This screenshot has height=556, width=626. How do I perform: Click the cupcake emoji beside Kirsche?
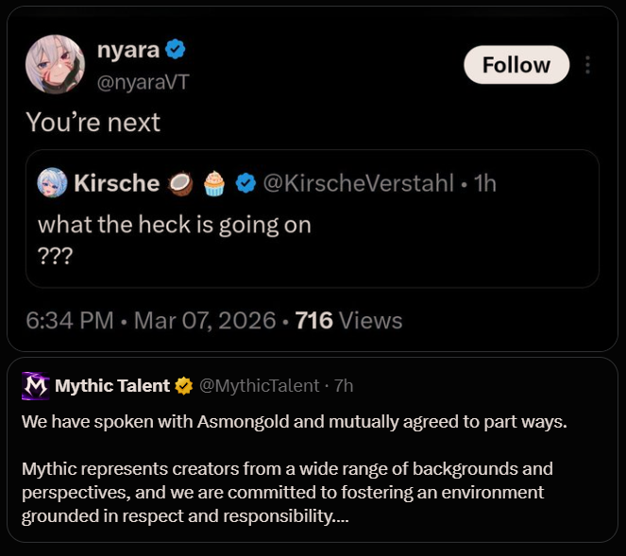coord(213,183)
